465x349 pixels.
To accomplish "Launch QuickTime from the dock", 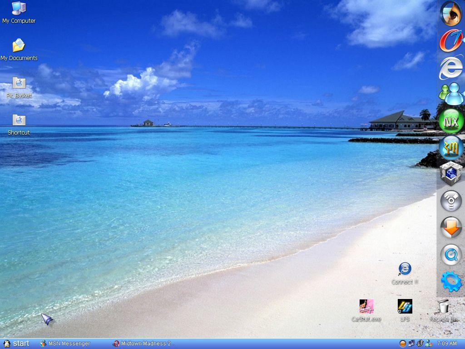I will coord(450,255).
